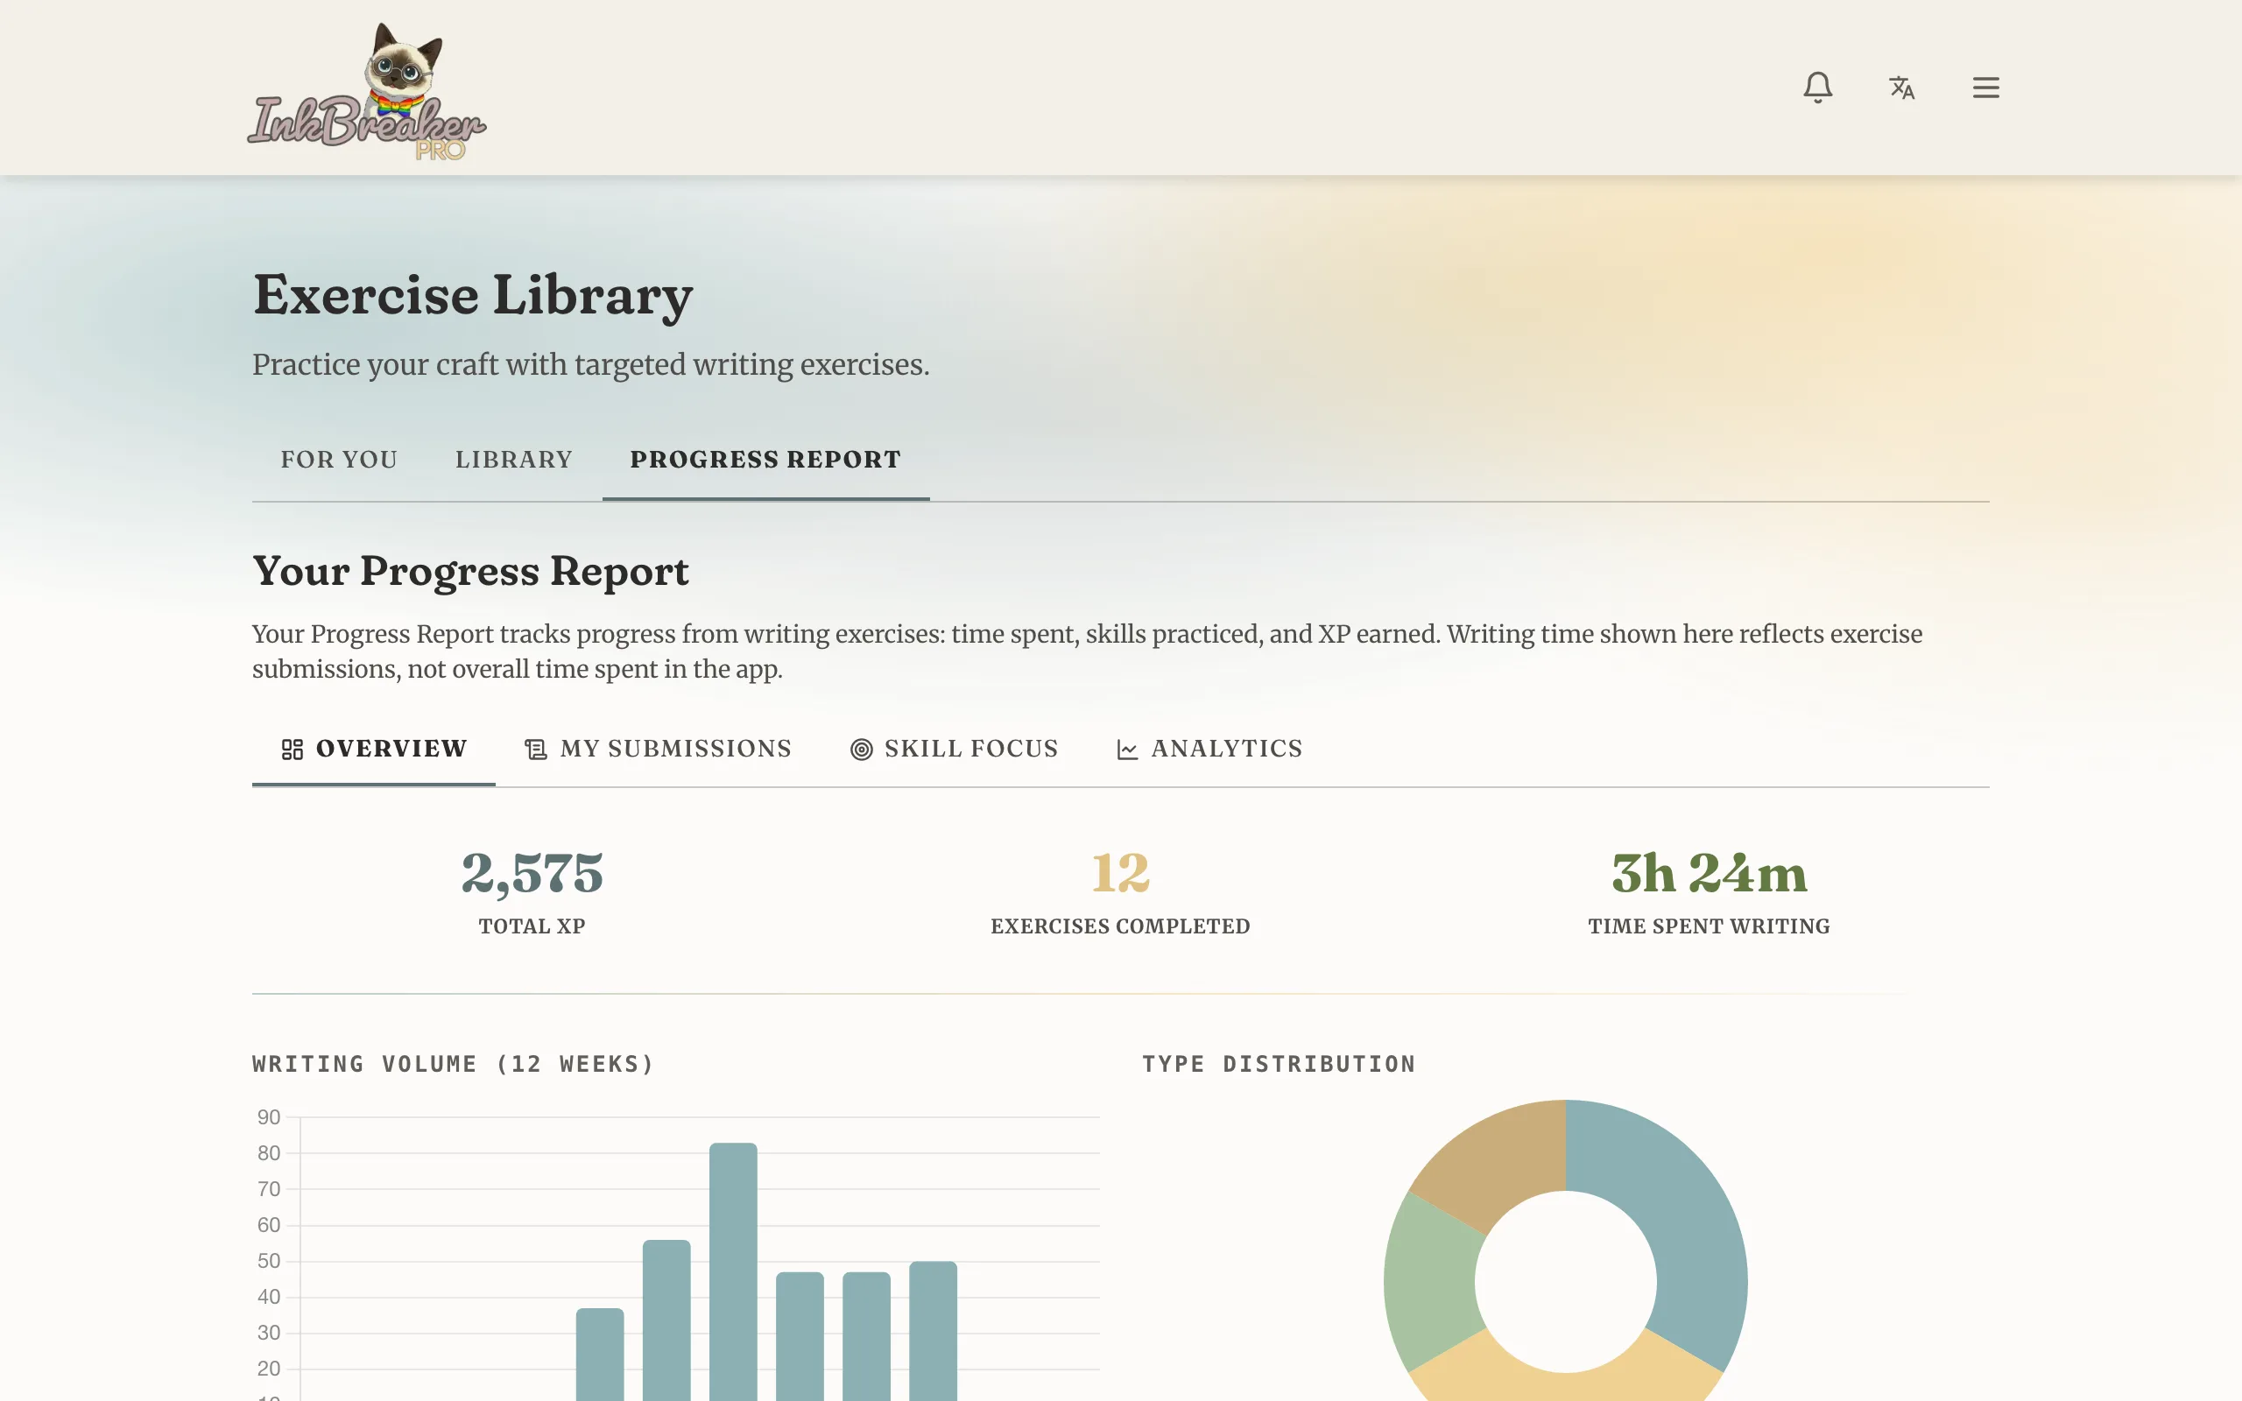Click the Total XP label
Viewport: 2242px width, 1401px height.
(x=532, y=926)
